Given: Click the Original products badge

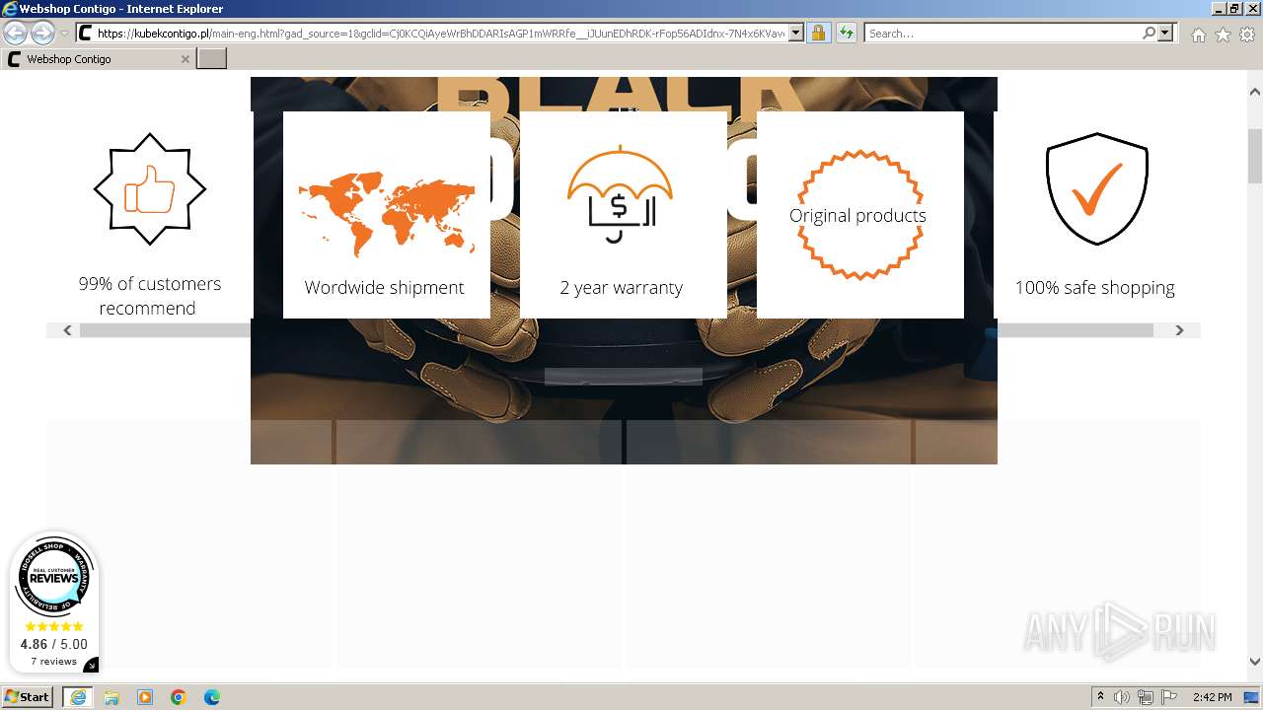Looking at the screenshot, I should tap(858, 215).
